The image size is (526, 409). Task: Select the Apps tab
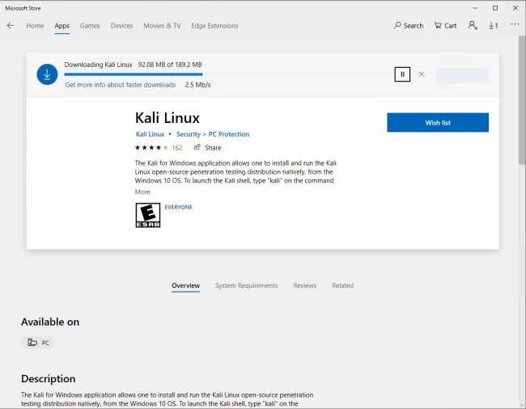coord(62,26)
